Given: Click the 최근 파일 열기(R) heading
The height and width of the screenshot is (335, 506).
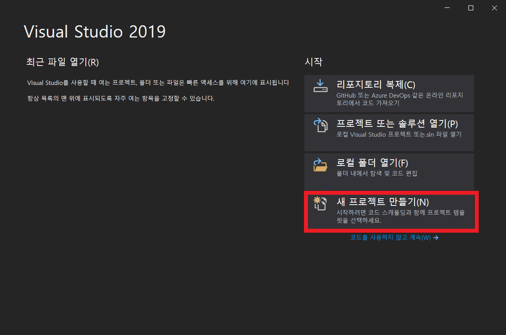Looking at the screenshot, I should [x=62, y=62].
